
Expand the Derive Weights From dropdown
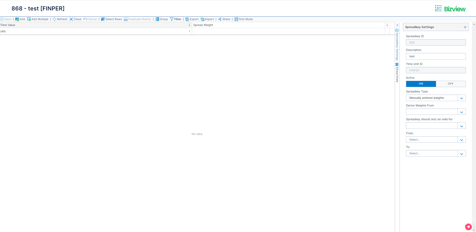click(461, 112)
